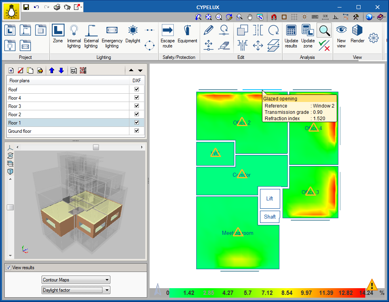Click the 3D view horizontal slider handle

[96, 147]
